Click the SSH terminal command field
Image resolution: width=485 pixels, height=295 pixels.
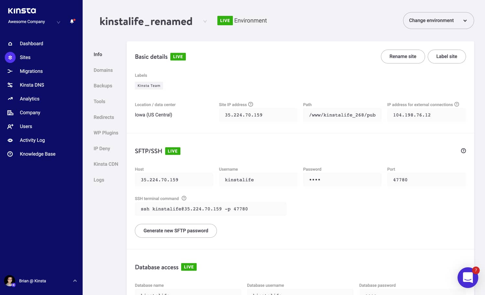(x=210, y=209)
